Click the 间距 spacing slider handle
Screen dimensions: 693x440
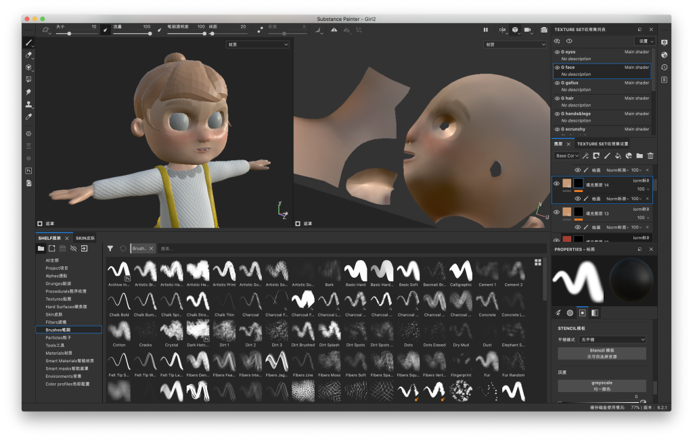(212, 34)
